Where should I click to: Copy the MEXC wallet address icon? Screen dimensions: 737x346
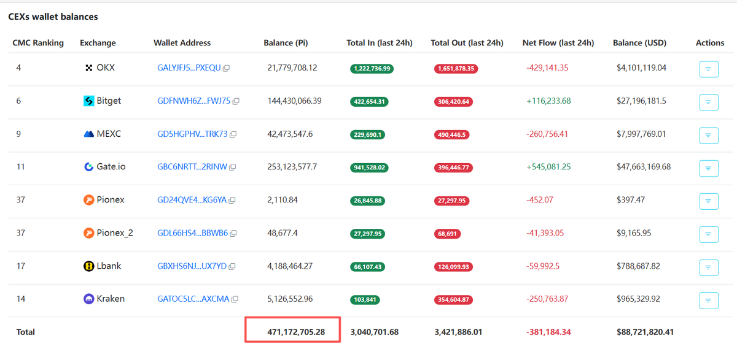pyautogui.click(x=233, y=134)
